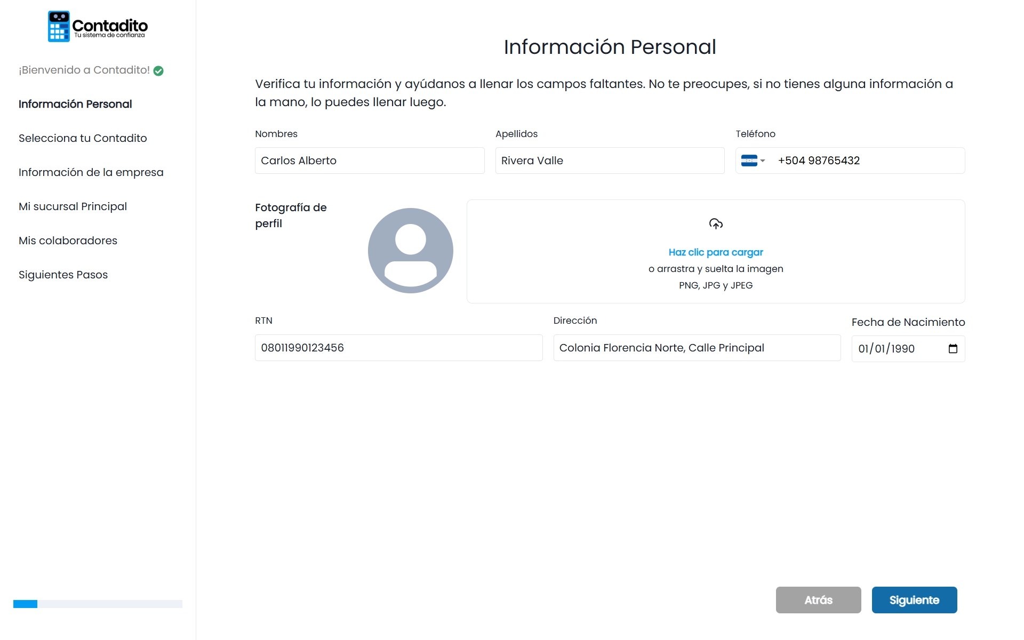1024x640 pixels.
Task: Click the Haz clic para cargar link
Action: click(716, 252)
